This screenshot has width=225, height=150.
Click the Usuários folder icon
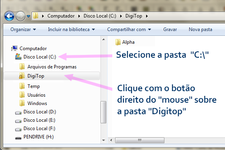tap(22, 95)
